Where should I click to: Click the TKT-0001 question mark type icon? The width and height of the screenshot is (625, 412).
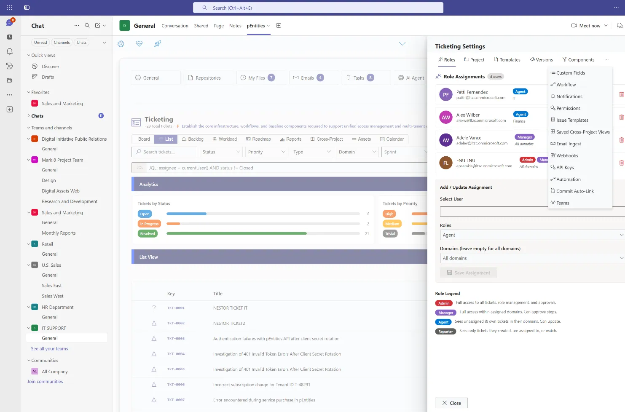tap(154, 308)
